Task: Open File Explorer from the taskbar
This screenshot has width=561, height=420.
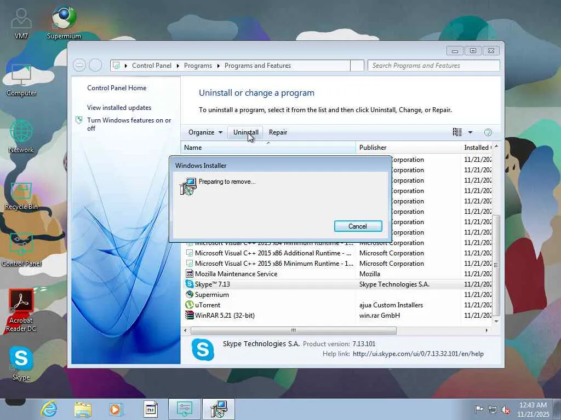Action: pyautogui.click(x=83, y=409)
